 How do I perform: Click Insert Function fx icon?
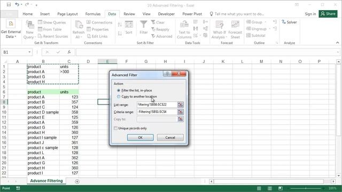[69, 52]
